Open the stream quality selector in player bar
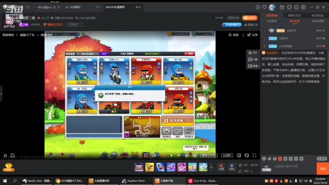The image size is (329, 185). coord(209,155)
